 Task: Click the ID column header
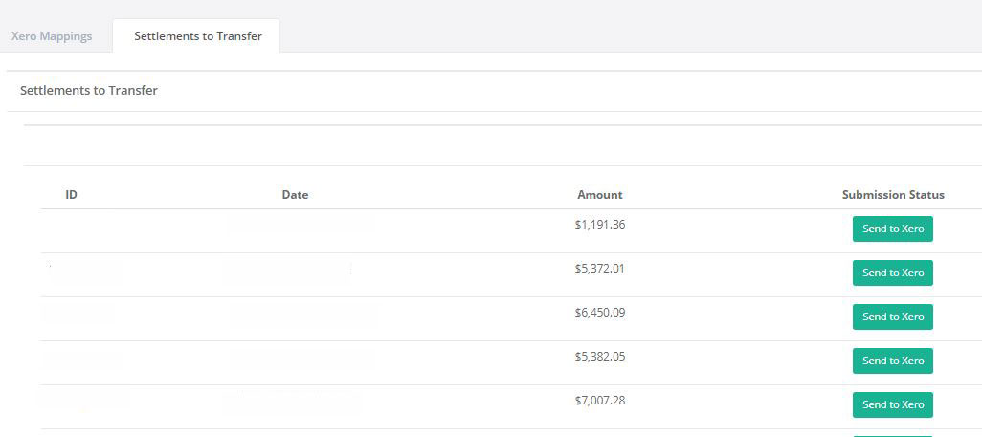[72, 195]
